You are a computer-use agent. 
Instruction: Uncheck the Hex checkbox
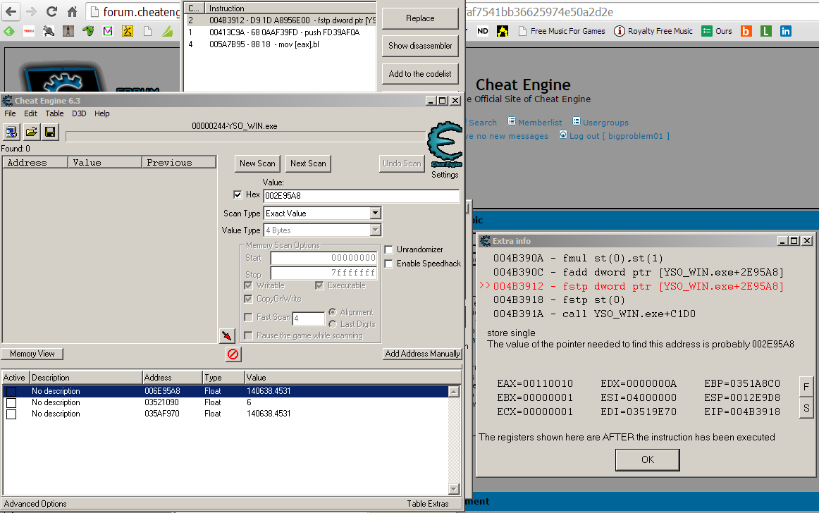click(x=238, y=194)
